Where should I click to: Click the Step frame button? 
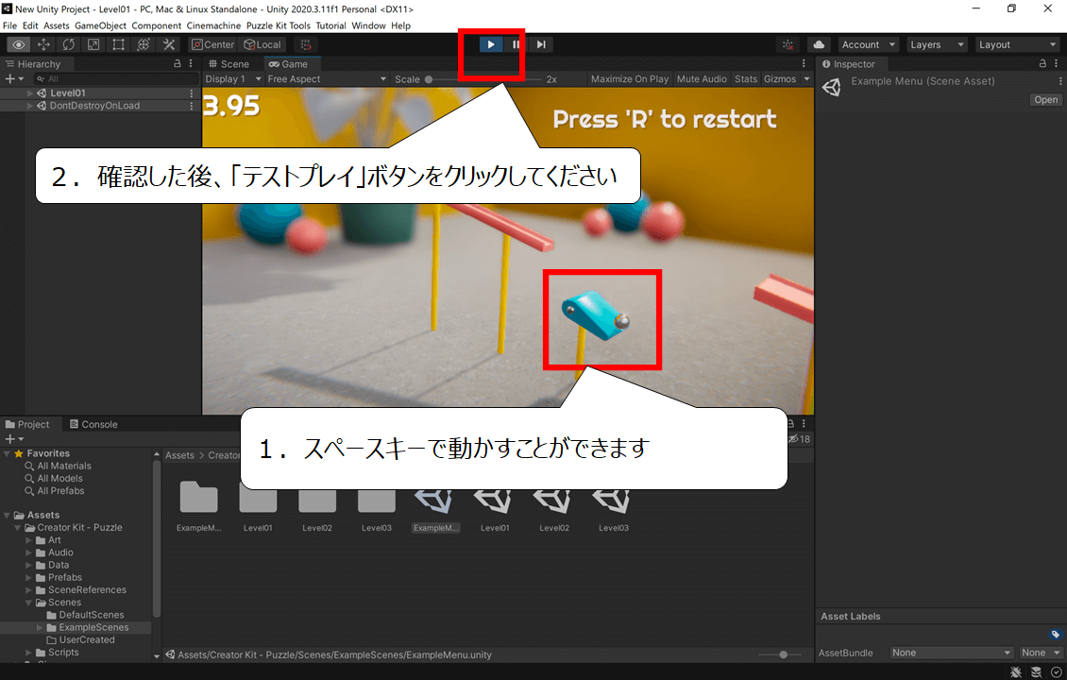[541, 45]
